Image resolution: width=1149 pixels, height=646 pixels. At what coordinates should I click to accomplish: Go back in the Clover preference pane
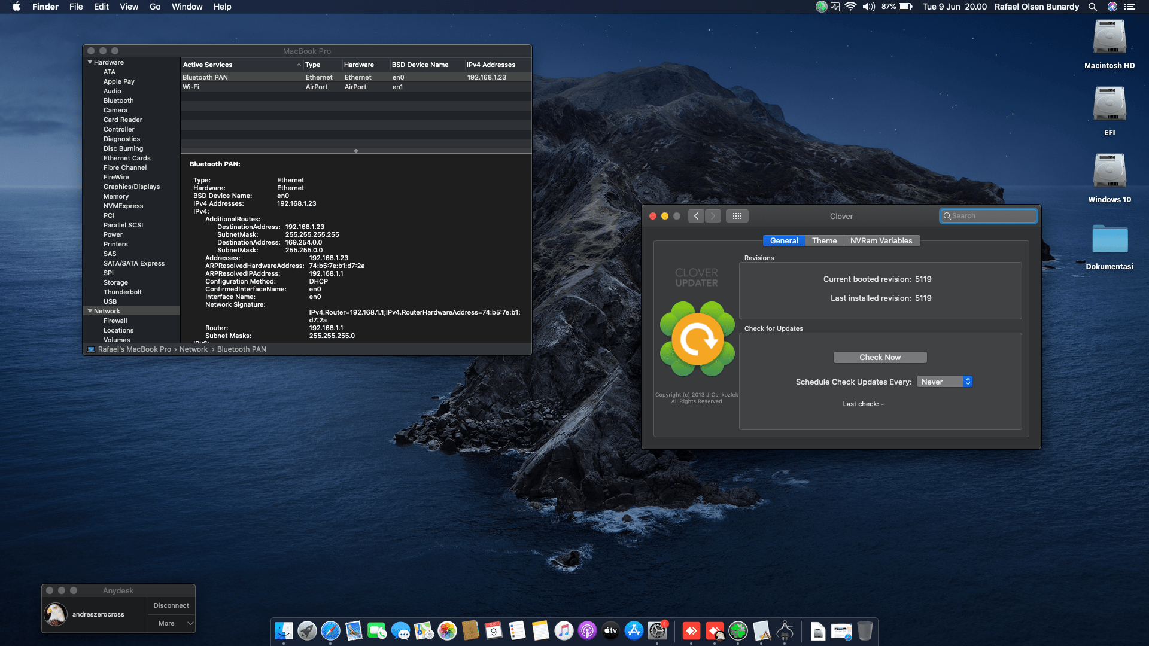tap(696, 216)
